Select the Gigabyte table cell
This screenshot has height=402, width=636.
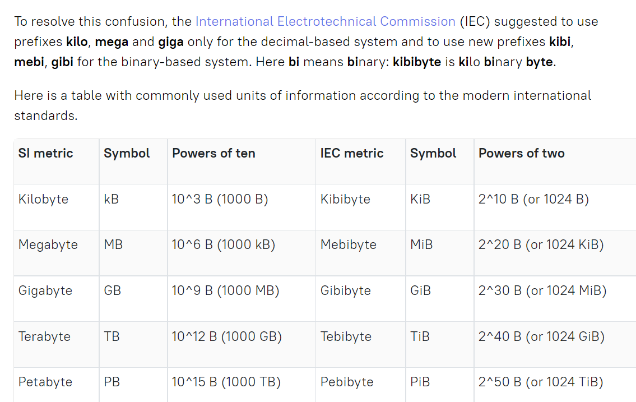pyautogui.click(x=45, y=290)
